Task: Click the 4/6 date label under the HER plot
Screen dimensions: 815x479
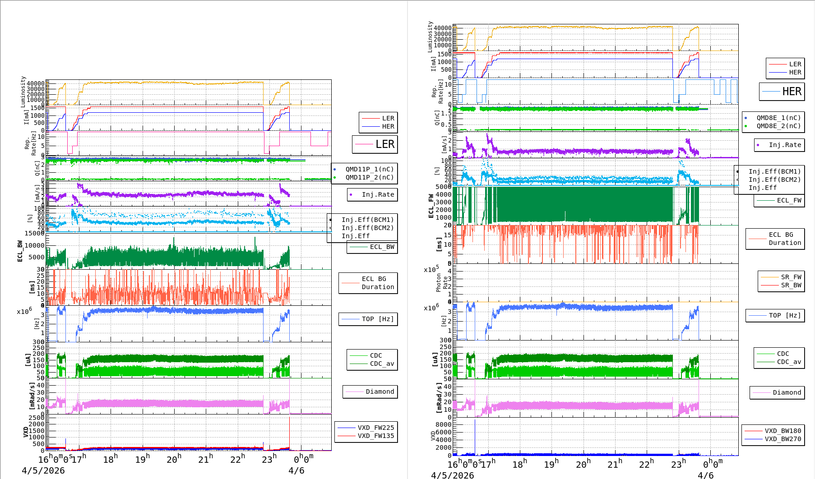Action: coord(706,475)
